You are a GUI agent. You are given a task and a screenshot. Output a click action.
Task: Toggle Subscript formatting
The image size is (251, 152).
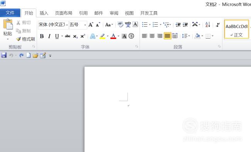75,36
